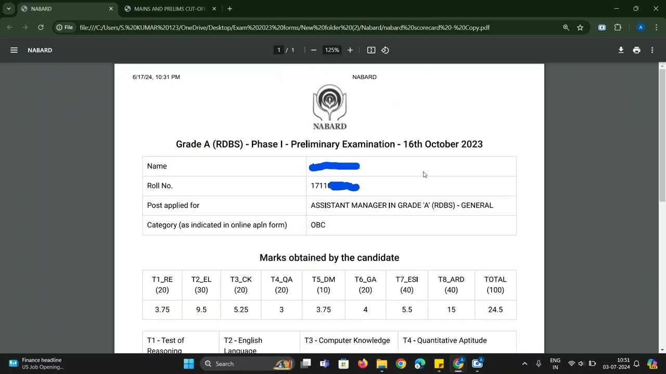
Task: Open Sticky Notes from the taskbar
Action: coord(439,364)
